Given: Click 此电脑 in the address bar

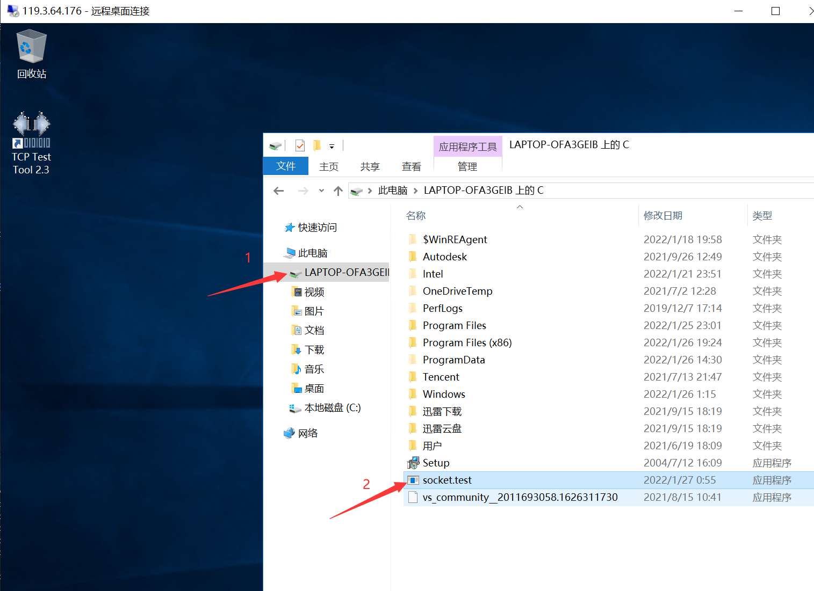Looking at the screenshot, I should click(x=393, y=191).
